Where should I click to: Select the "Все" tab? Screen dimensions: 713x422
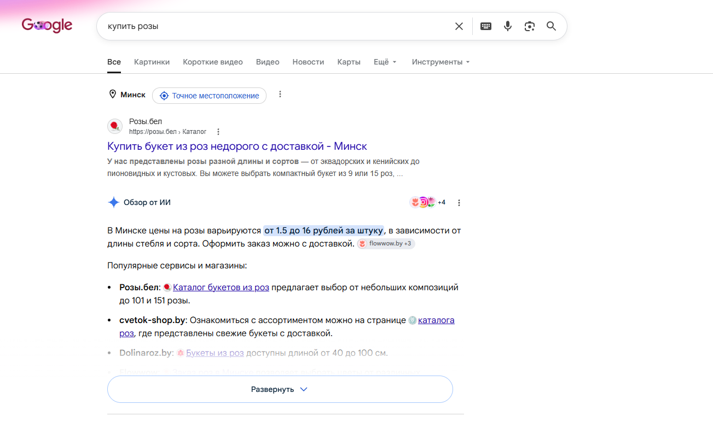[114, 62]
